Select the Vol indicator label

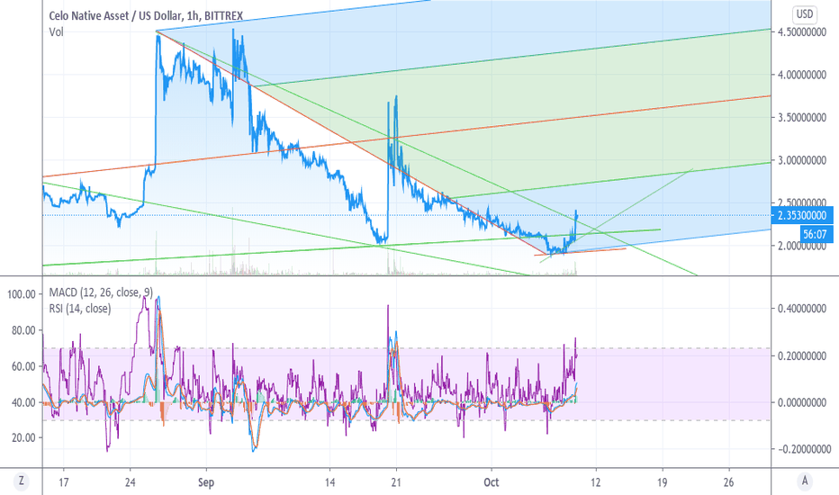click(x=56, y=32)
